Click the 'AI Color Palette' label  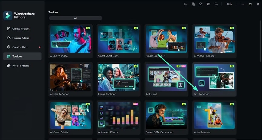point(59,132)
